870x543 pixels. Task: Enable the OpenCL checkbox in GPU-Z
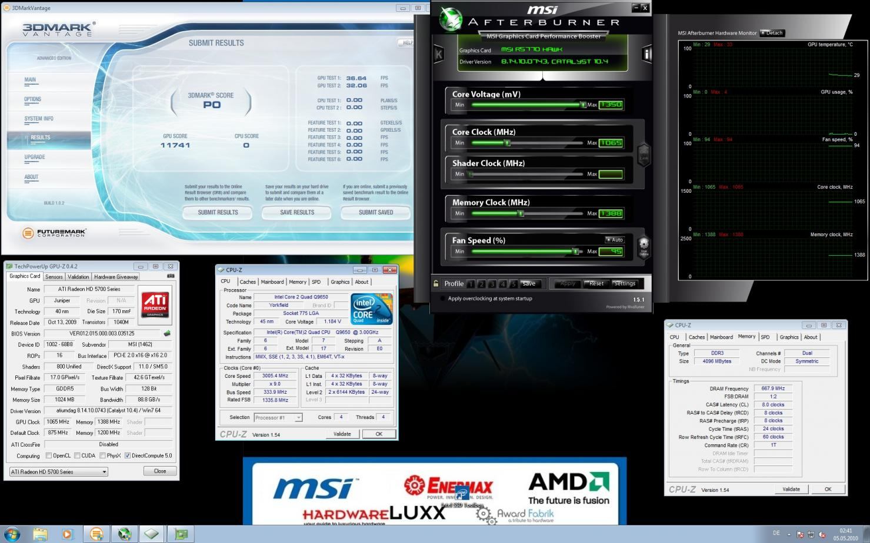click(x=49, y=455)
